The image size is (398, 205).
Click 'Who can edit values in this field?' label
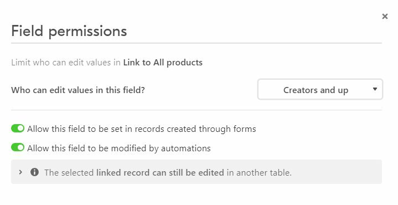click(78, 90)
